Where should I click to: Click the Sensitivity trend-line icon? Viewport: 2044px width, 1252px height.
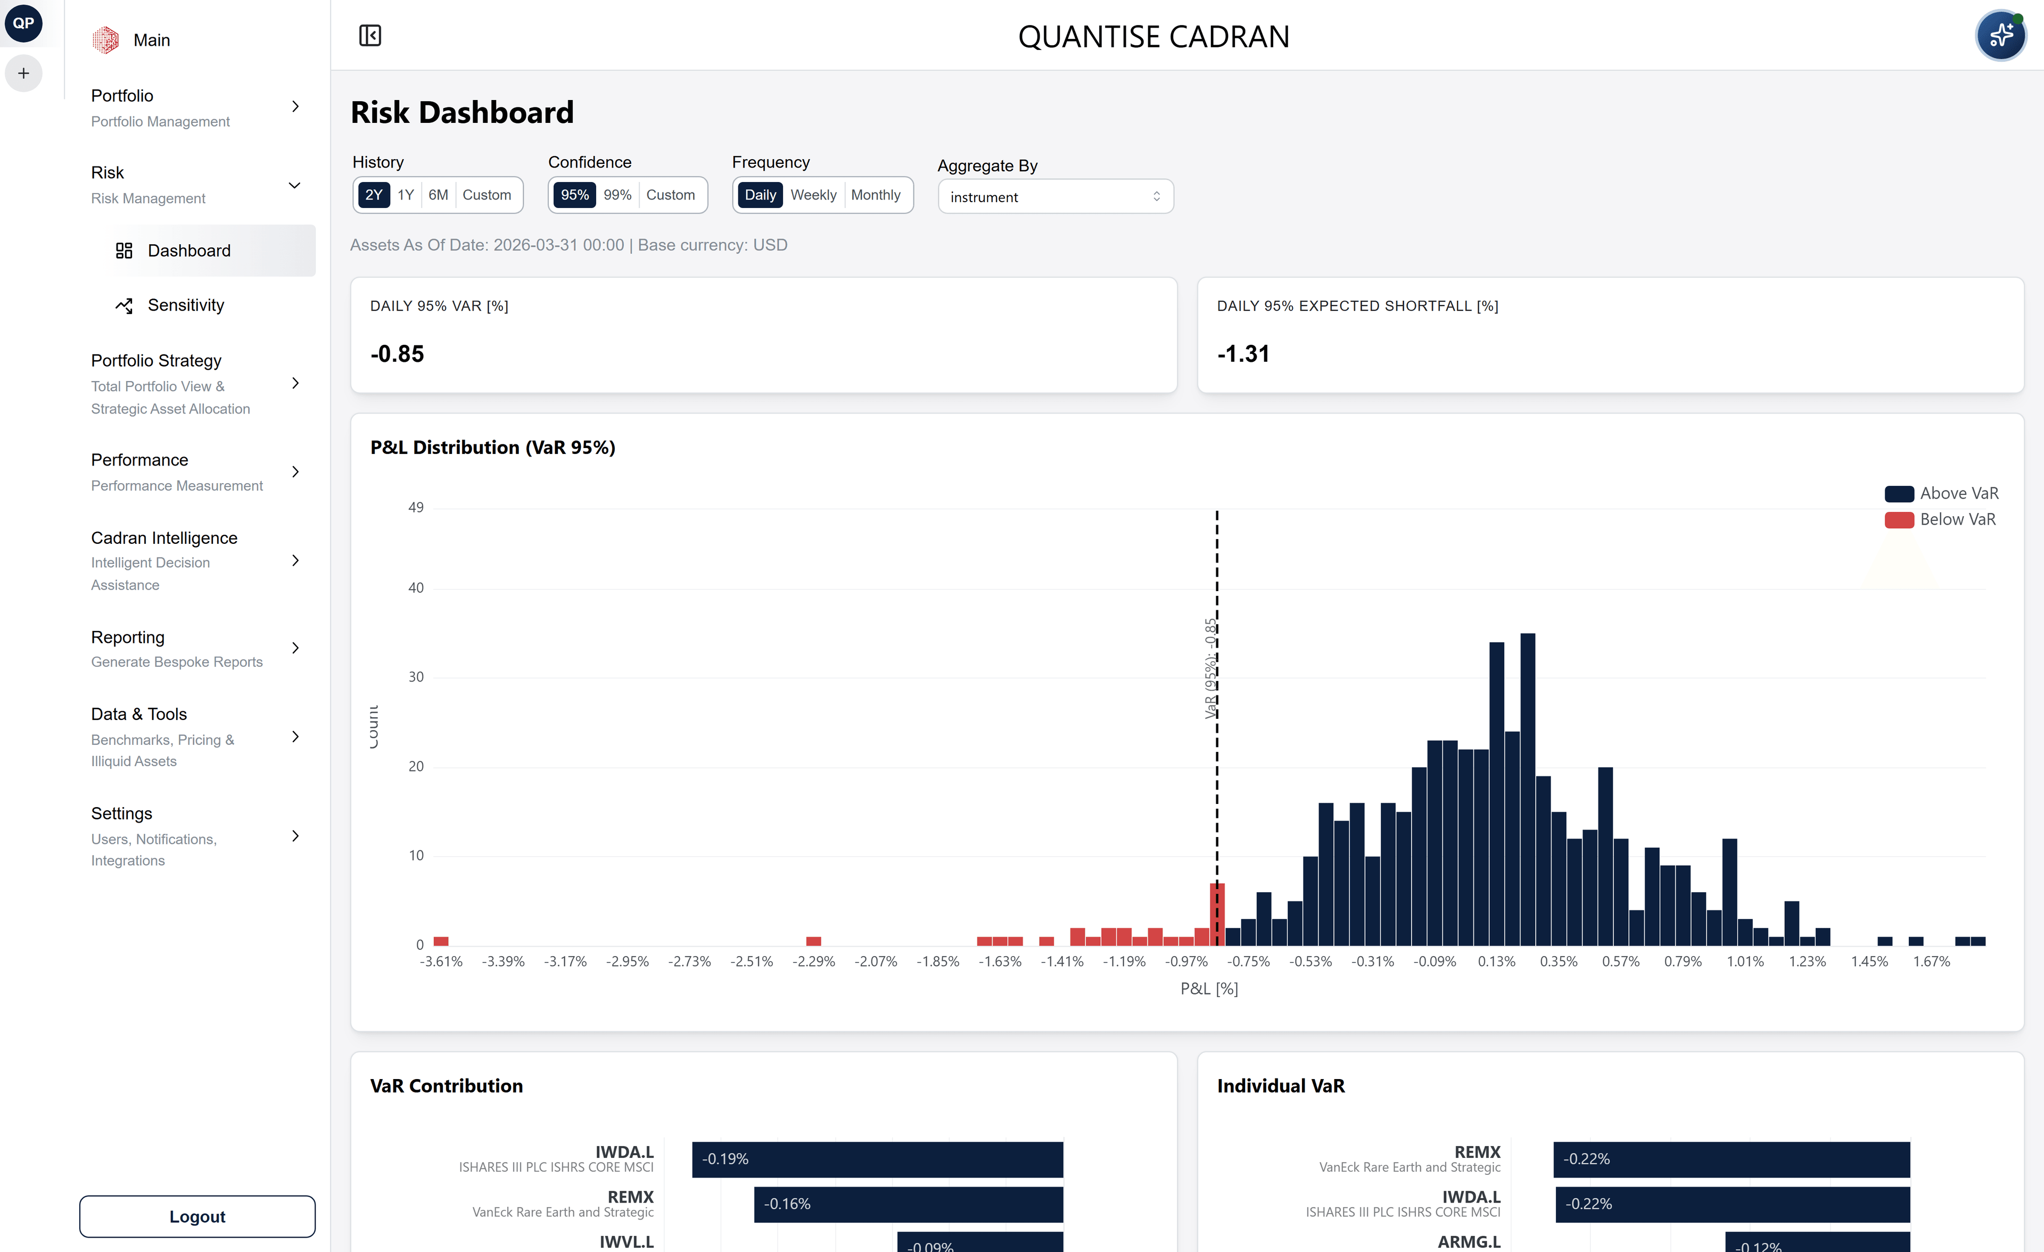pos(123,305)
